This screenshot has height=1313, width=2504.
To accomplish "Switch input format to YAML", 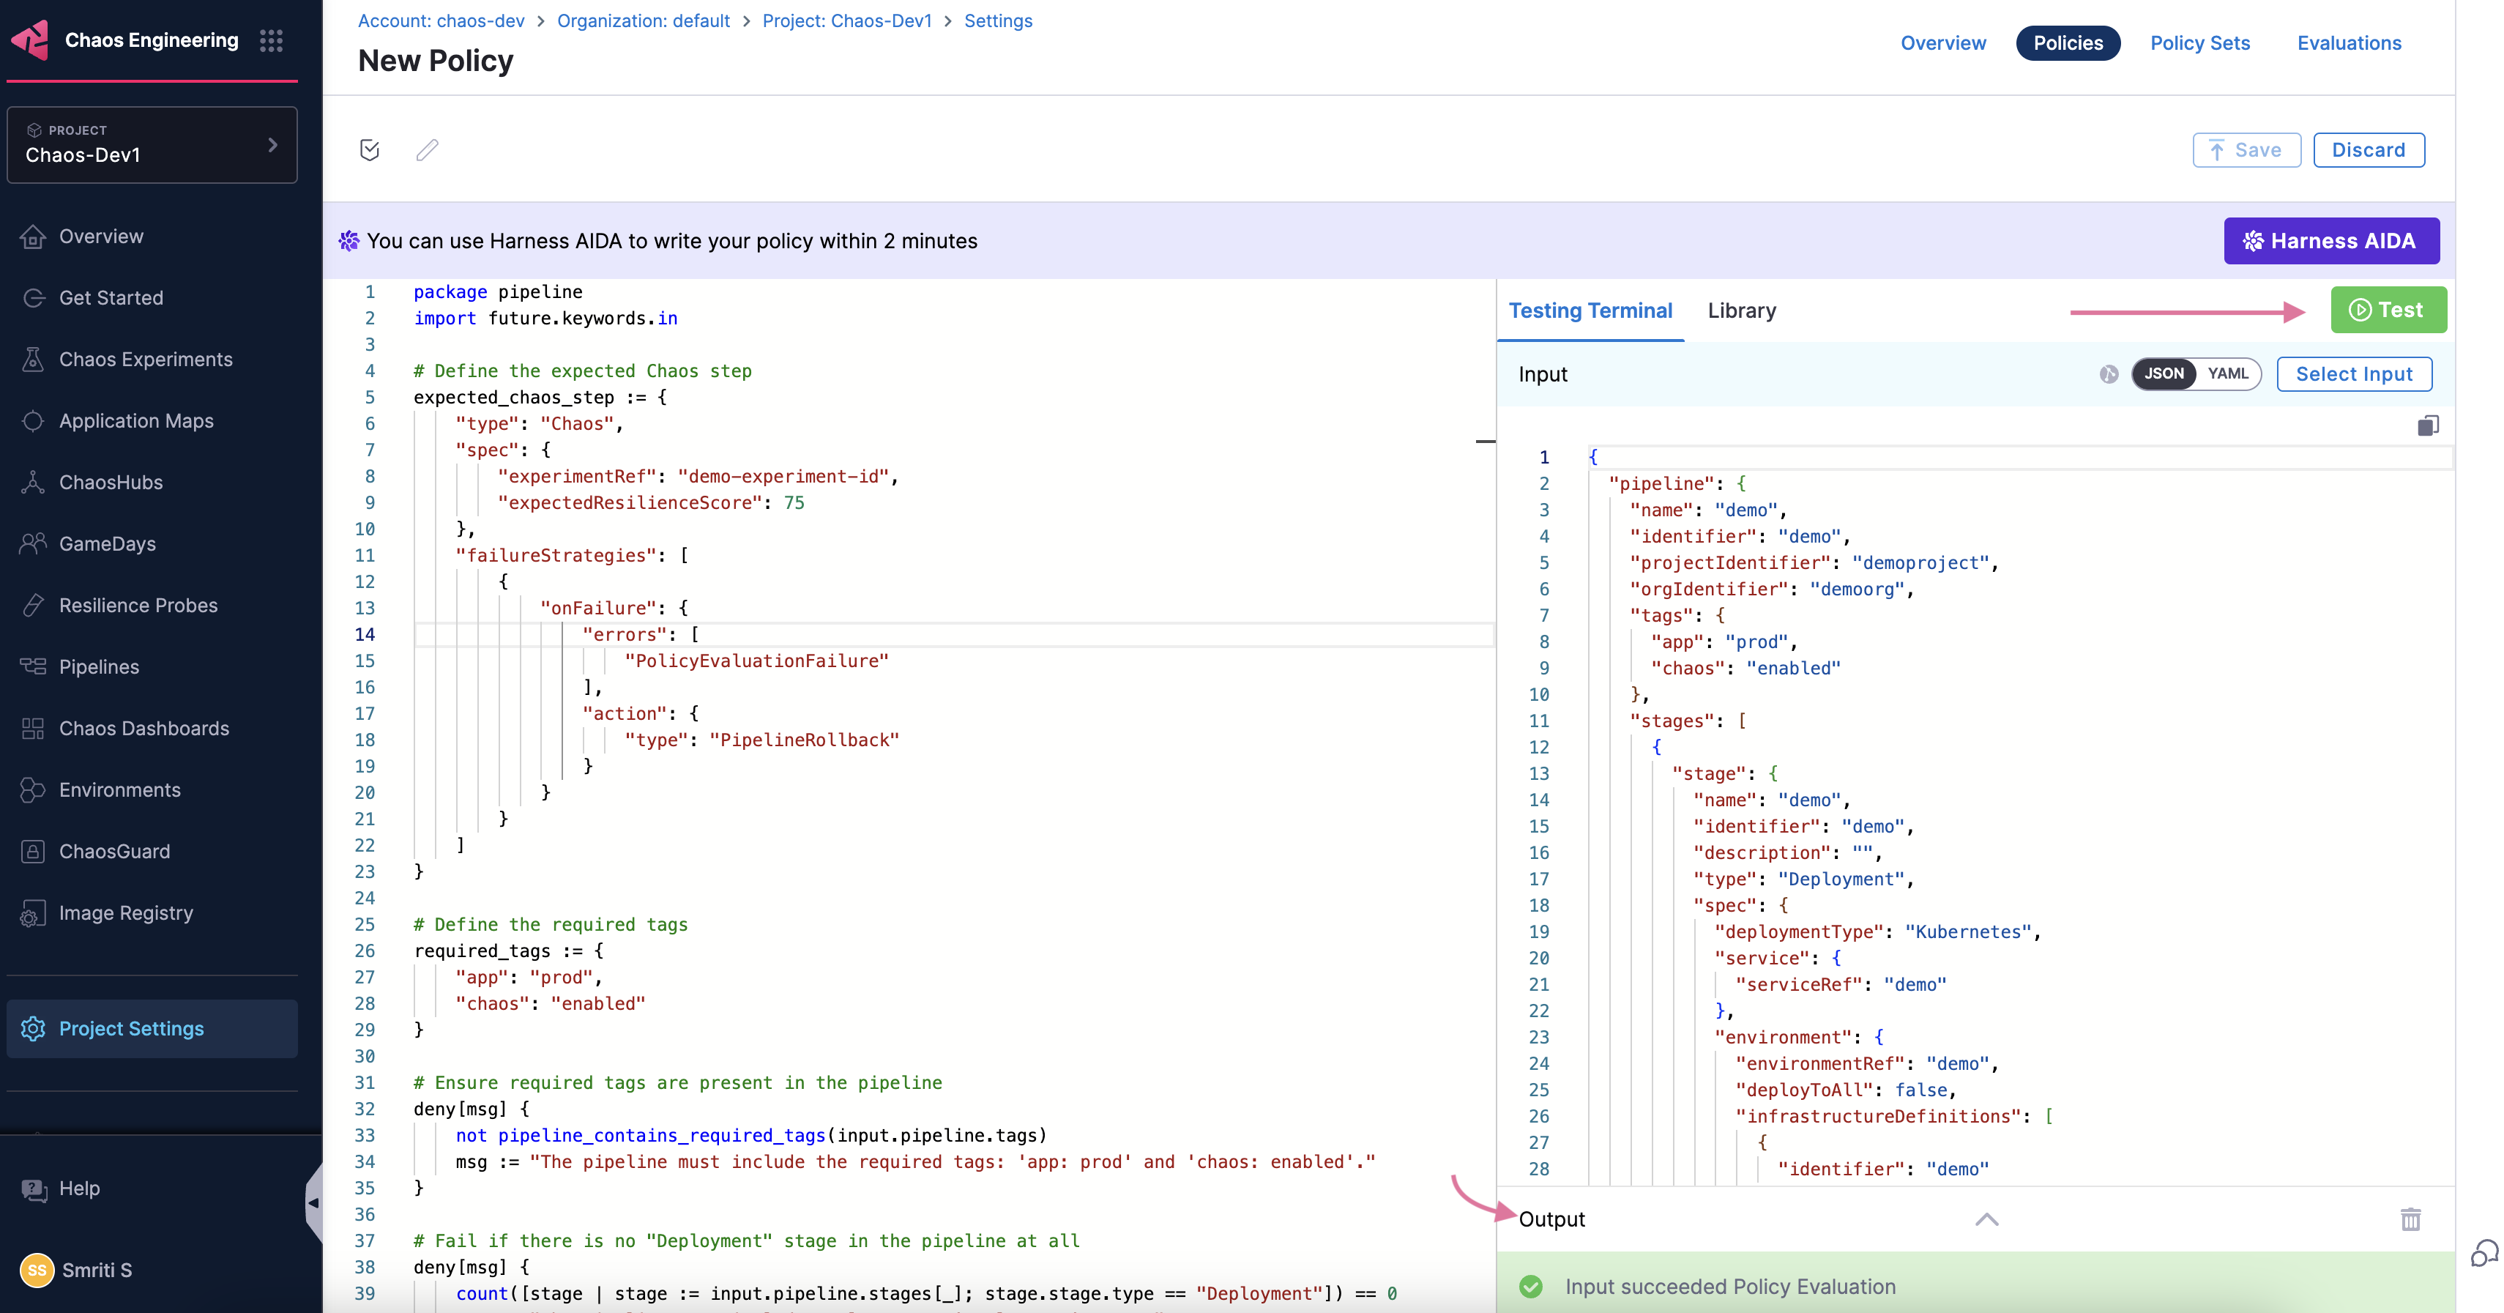I will click(2227, 373).
